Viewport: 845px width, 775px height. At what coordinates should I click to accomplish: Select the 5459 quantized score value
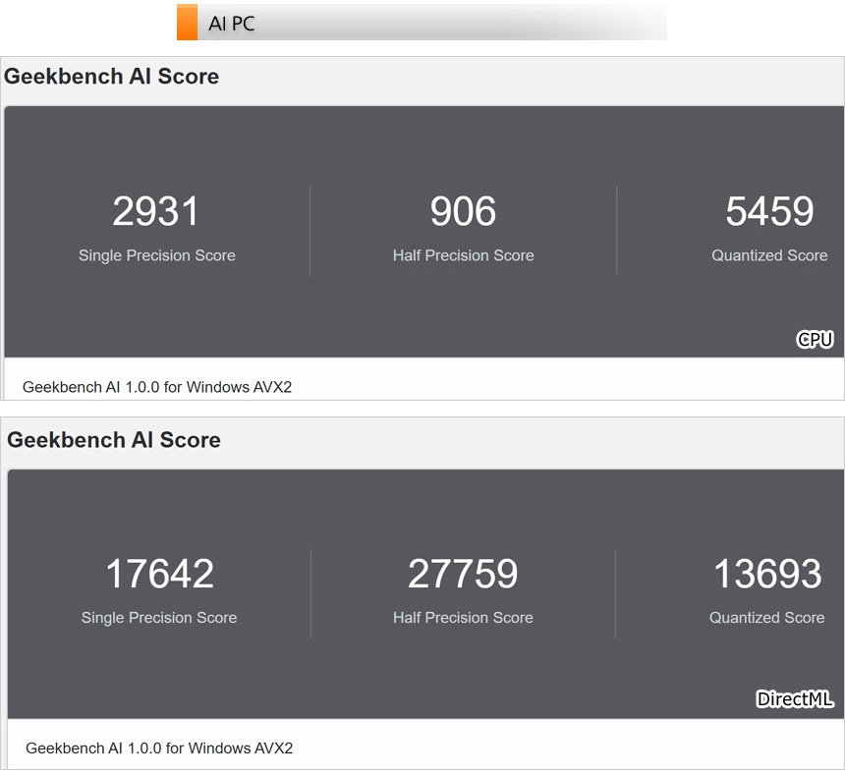pos(769,211)
